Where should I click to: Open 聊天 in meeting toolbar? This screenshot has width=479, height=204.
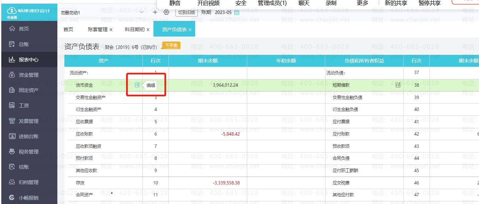click(304, 3)
